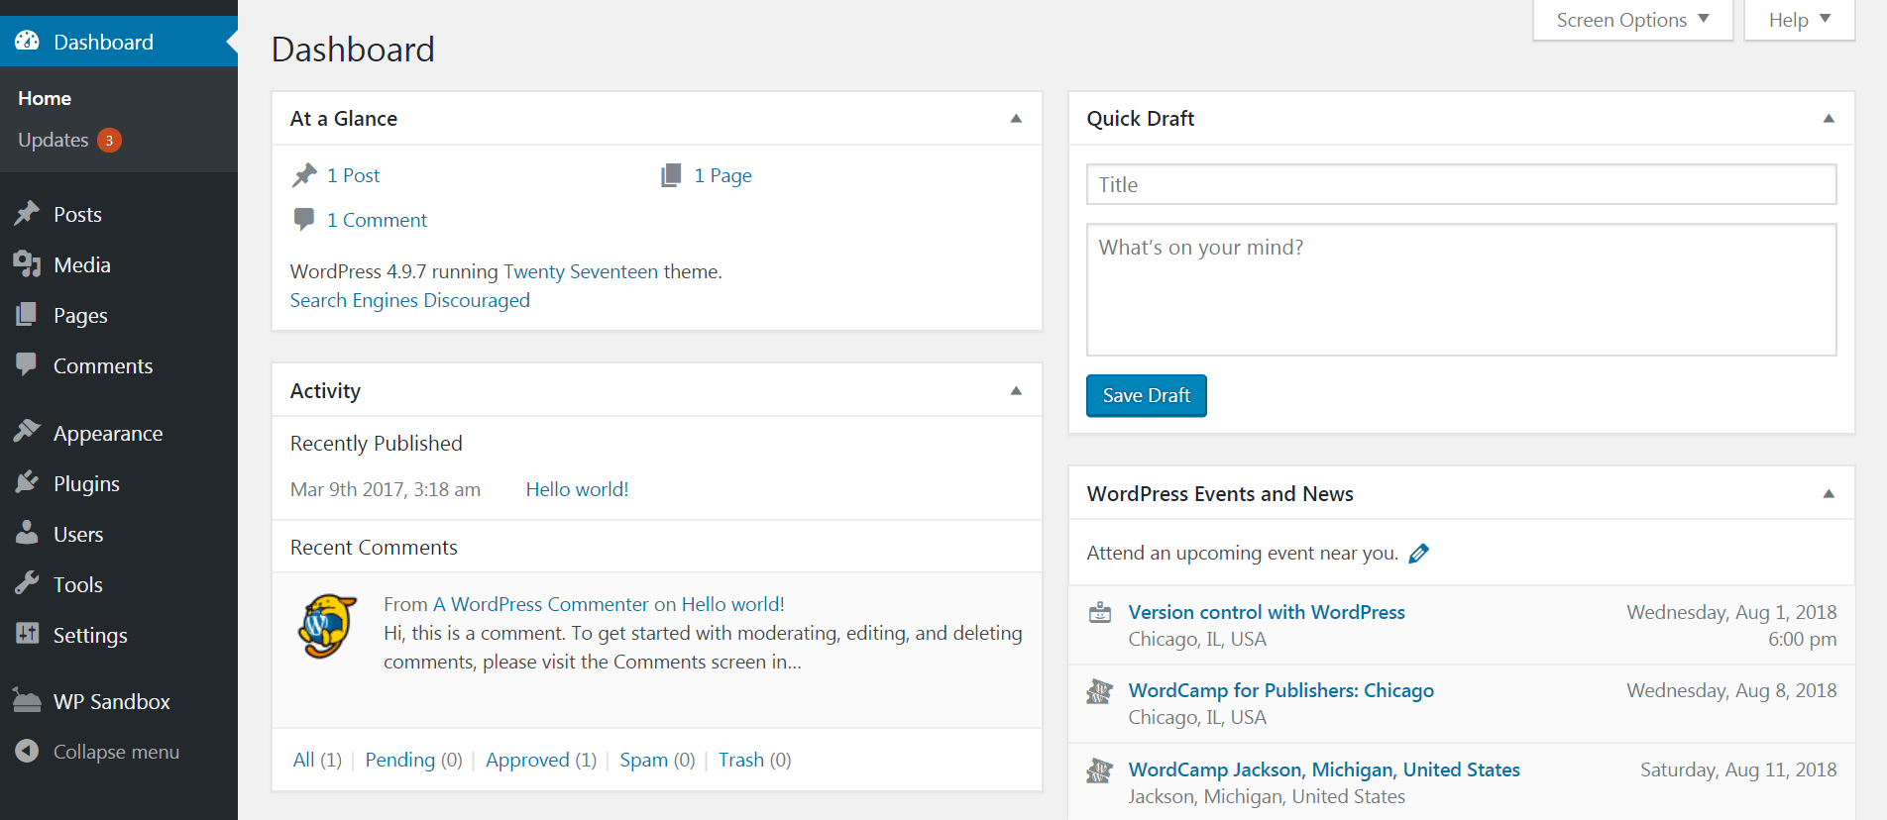Open the Hello world! link in recent comment
This screenshot has height=820, width=1887.
[x=732, y=604]
